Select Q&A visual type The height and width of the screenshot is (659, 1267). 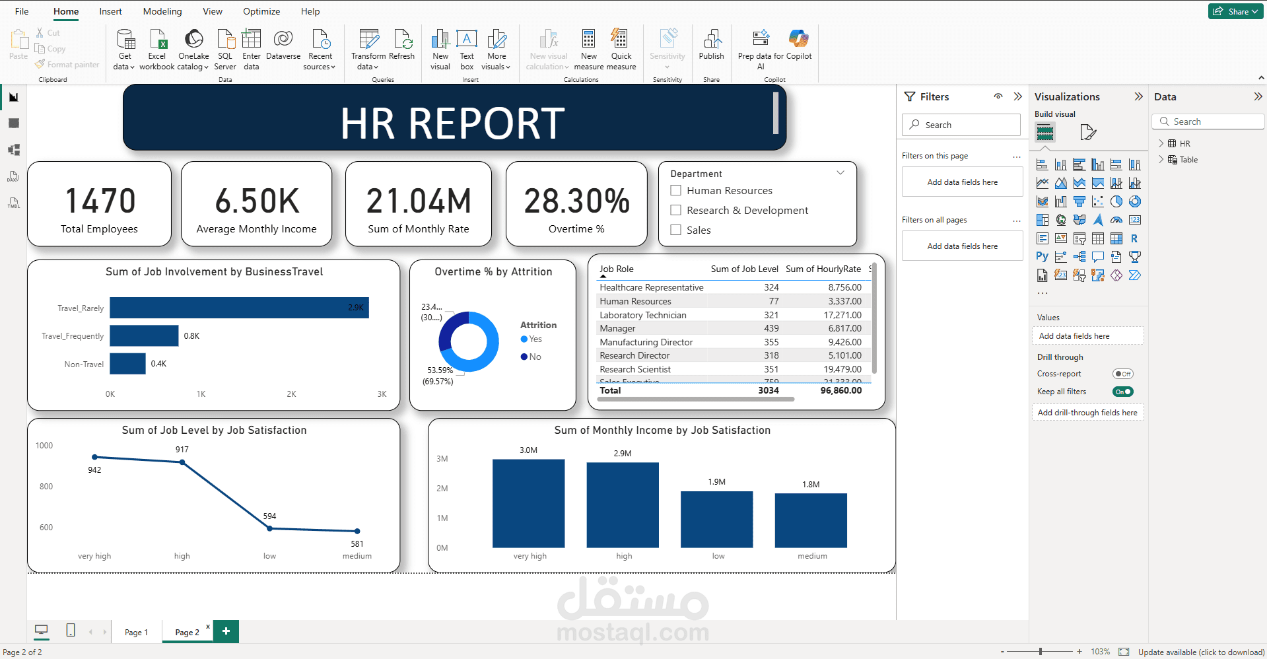point(1098,257)
